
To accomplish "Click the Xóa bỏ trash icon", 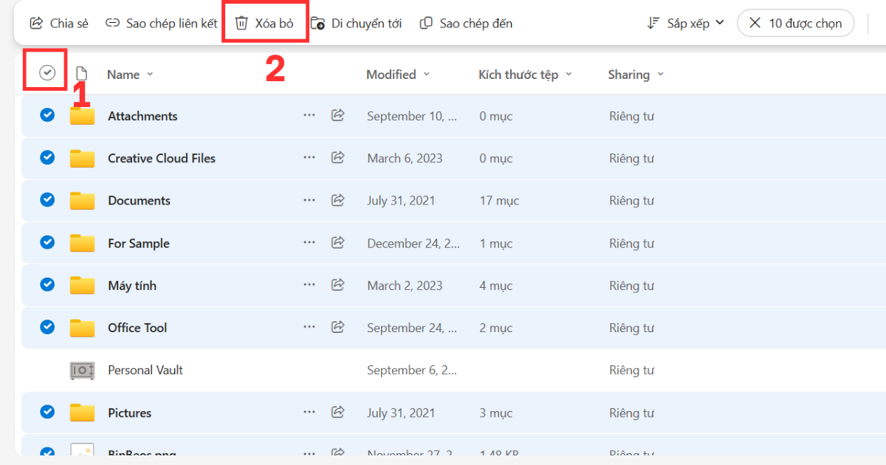I will (241, 23).
